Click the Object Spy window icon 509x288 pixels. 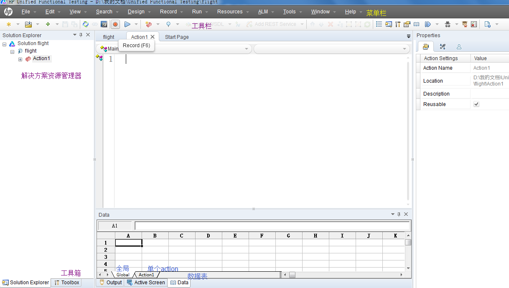point(388,24)
